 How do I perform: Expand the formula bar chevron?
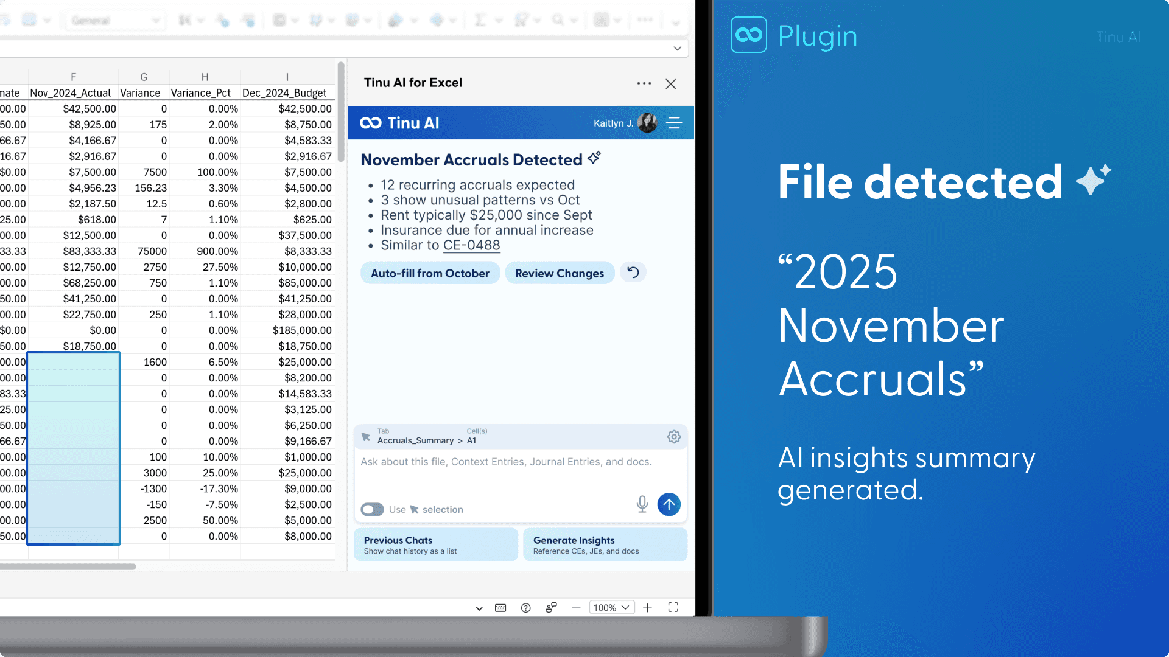(677, 49)
